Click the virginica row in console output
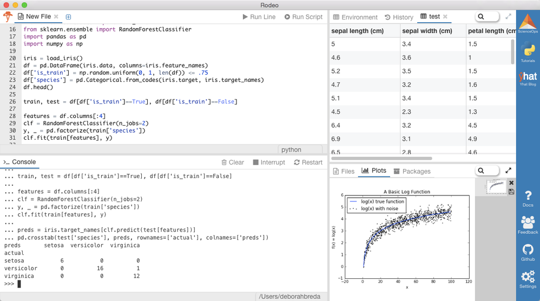Screen dimensions: 540x301 click(x=72, y=276)
